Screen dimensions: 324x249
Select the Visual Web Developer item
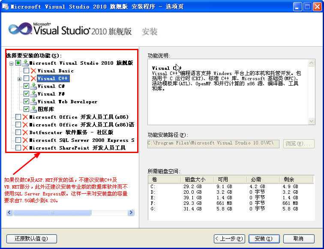(67, 102)
